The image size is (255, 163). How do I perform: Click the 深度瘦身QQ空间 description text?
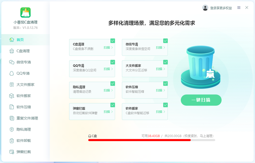pos(85,70)
